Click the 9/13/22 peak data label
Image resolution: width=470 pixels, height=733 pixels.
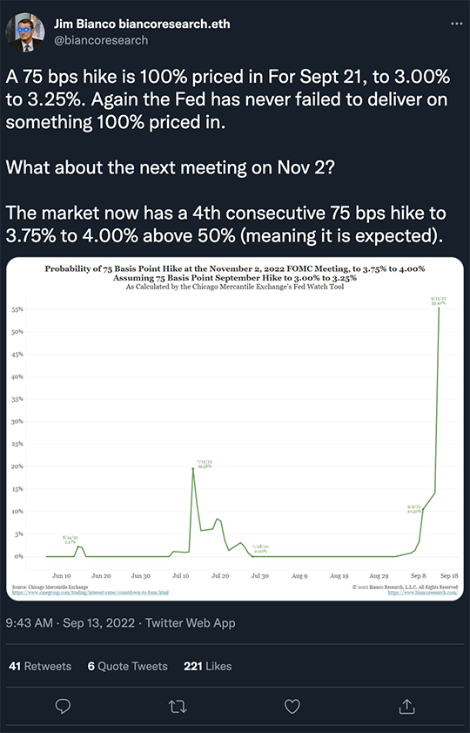439,300
